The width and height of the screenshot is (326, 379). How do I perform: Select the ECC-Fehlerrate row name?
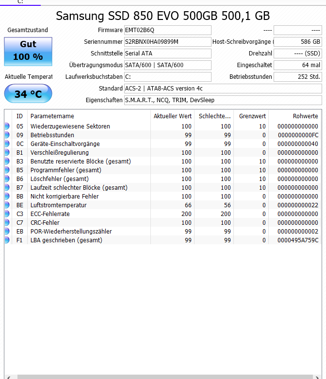pos(50,214)
